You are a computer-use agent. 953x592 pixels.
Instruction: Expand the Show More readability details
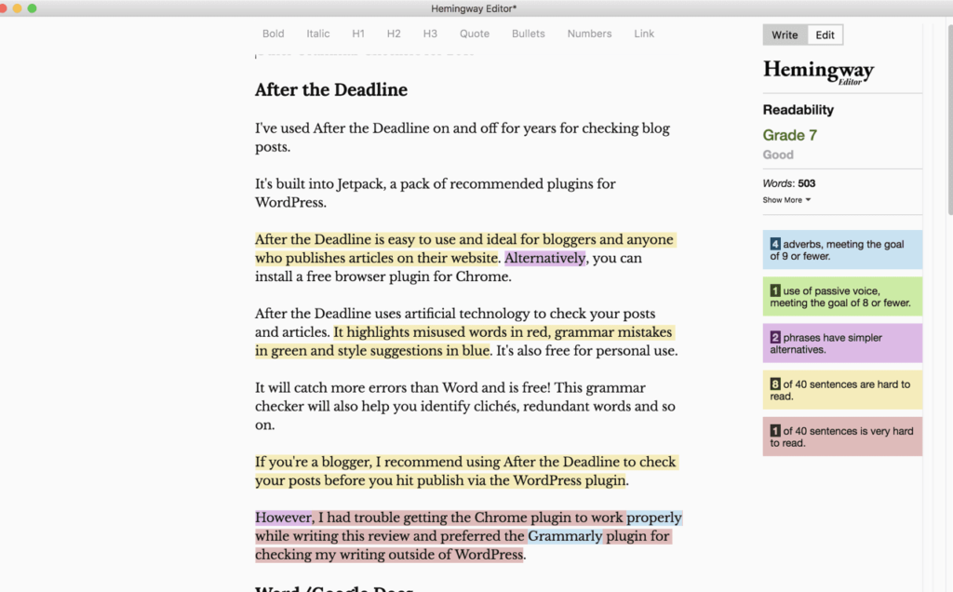click(x=786, y=199)
